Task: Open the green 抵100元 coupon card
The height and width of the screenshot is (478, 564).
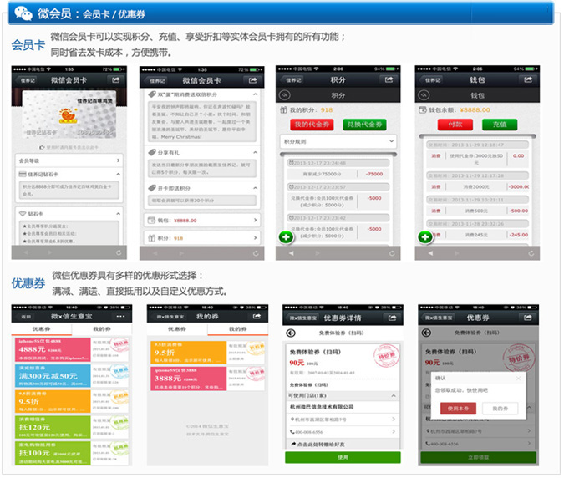Action: [x=71, y=453]
